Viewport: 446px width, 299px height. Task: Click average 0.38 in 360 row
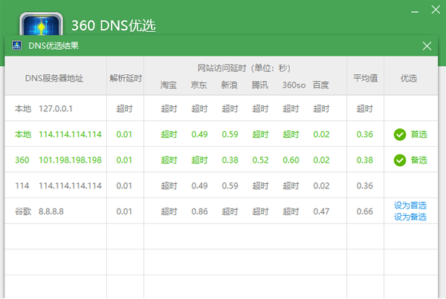point(365,160)
